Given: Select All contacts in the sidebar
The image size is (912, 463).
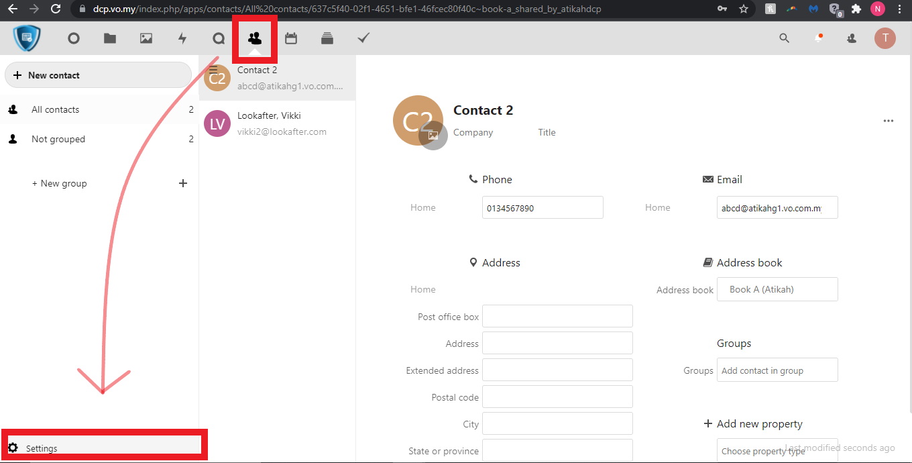Looking at the screenshot, I should (56, 109).
